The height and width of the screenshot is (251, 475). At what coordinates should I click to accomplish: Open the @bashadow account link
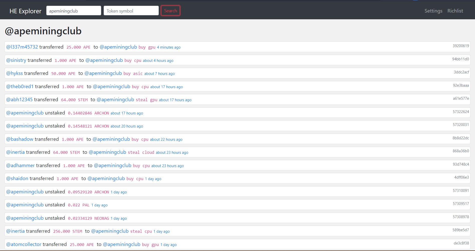[x=20, y=139]
